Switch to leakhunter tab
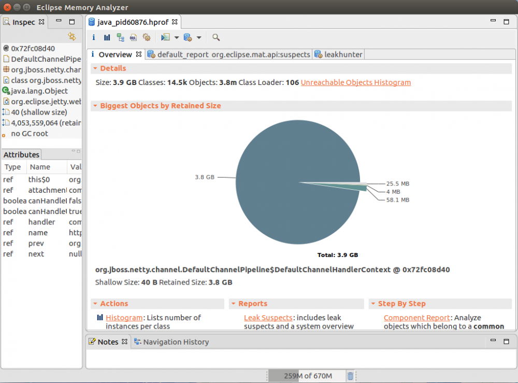This screenshot has height=383, width=518. tap(339, 54)
